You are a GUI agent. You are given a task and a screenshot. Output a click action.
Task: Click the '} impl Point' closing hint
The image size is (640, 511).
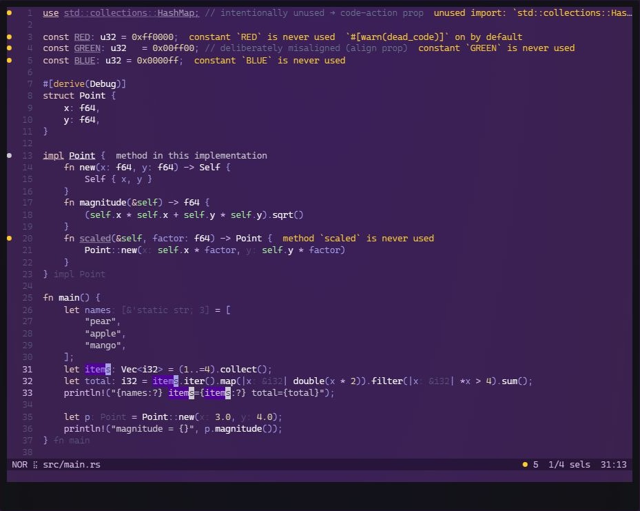click(x=74, y=274)
